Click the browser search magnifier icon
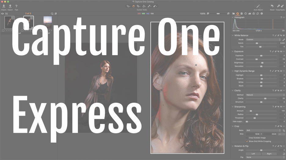 coord(52,14)
